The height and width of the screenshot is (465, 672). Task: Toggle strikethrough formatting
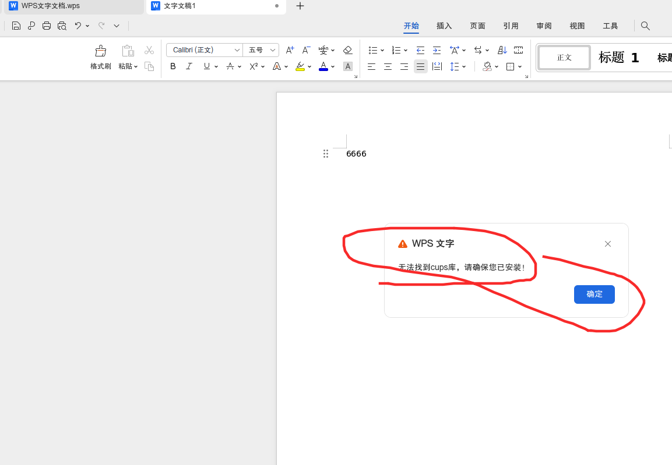tap(230, 66)
